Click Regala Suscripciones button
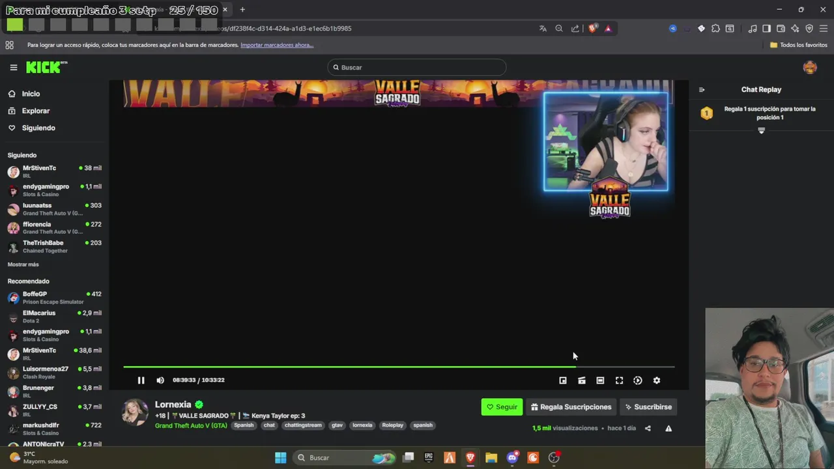Screen dimensions: 834x469 (571, 407)
